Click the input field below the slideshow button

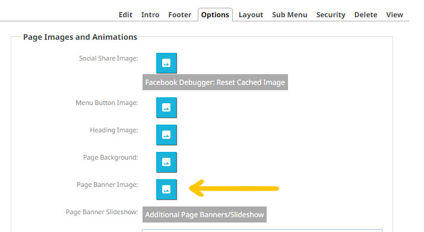[262, 230]
